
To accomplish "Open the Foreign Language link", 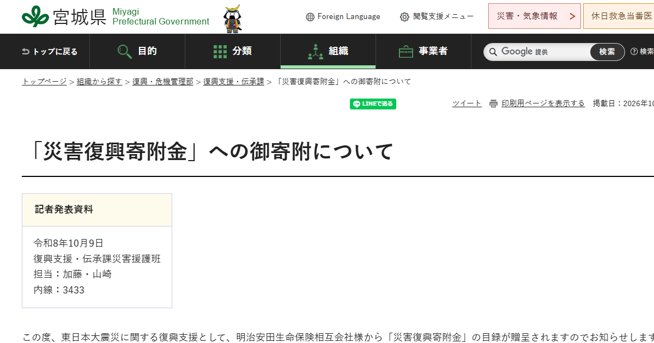I will coord(349,17).
